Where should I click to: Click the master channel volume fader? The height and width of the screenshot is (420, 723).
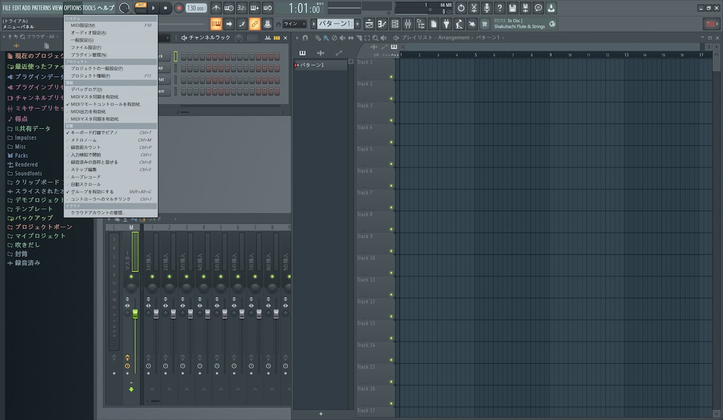coord(135,314)
